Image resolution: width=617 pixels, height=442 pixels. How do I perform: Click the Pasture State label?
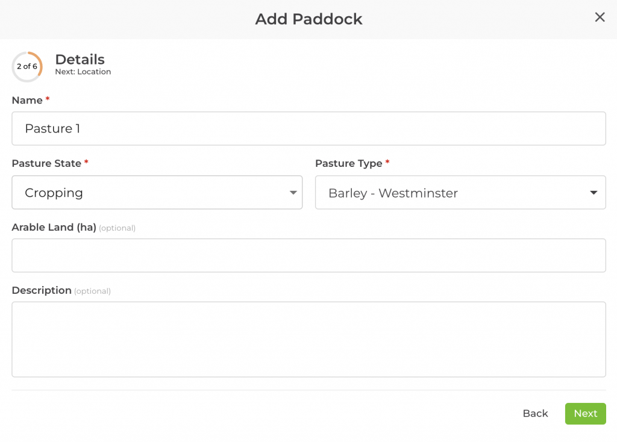tap(46, 163)
